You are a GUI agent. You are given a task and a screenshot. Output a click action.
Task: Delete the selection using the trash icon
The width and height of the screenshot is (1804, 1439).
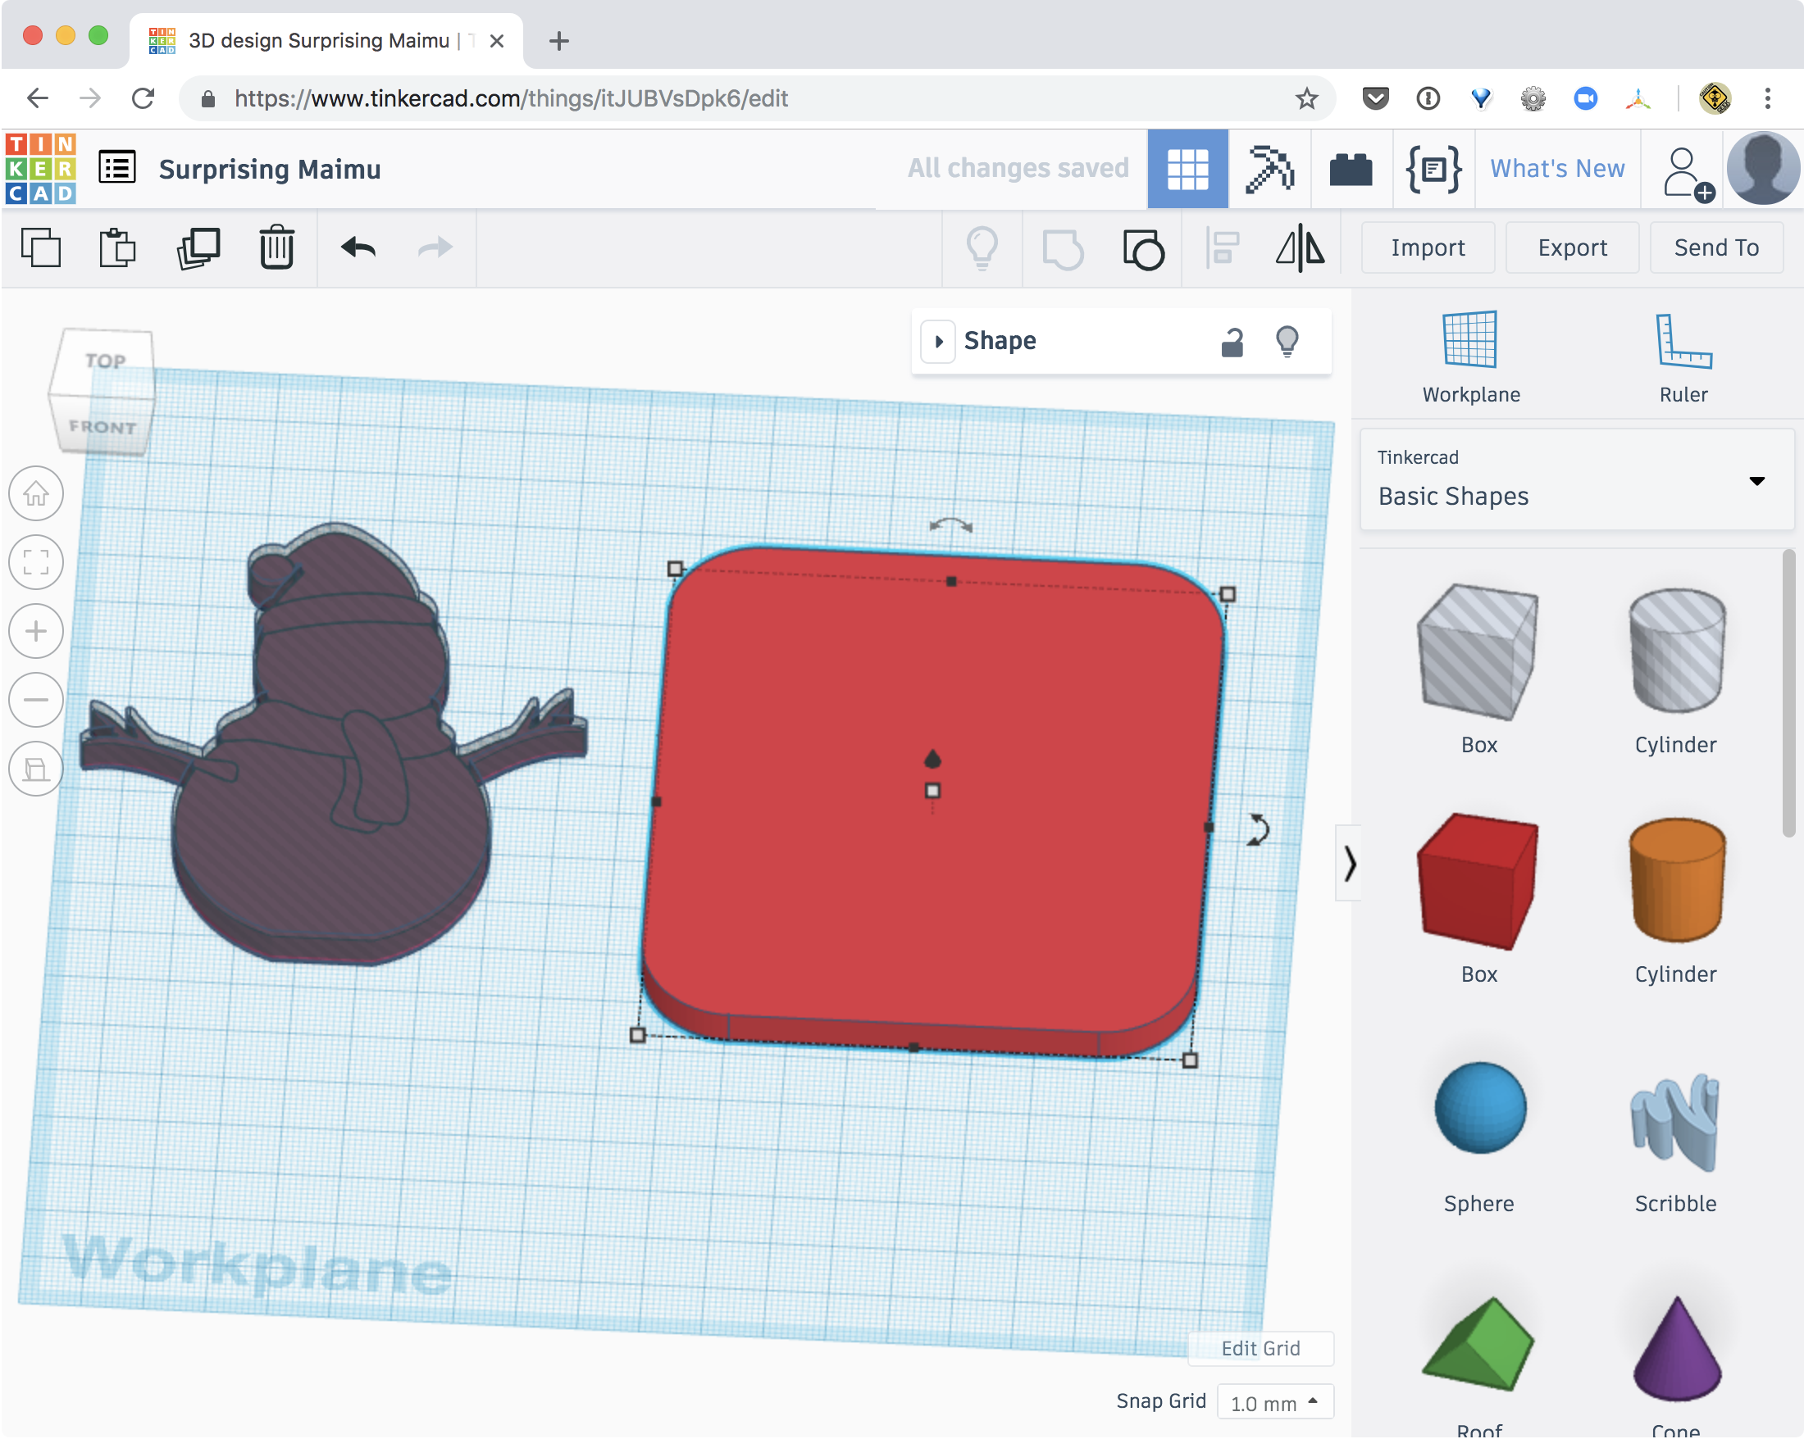coord(276,247)
